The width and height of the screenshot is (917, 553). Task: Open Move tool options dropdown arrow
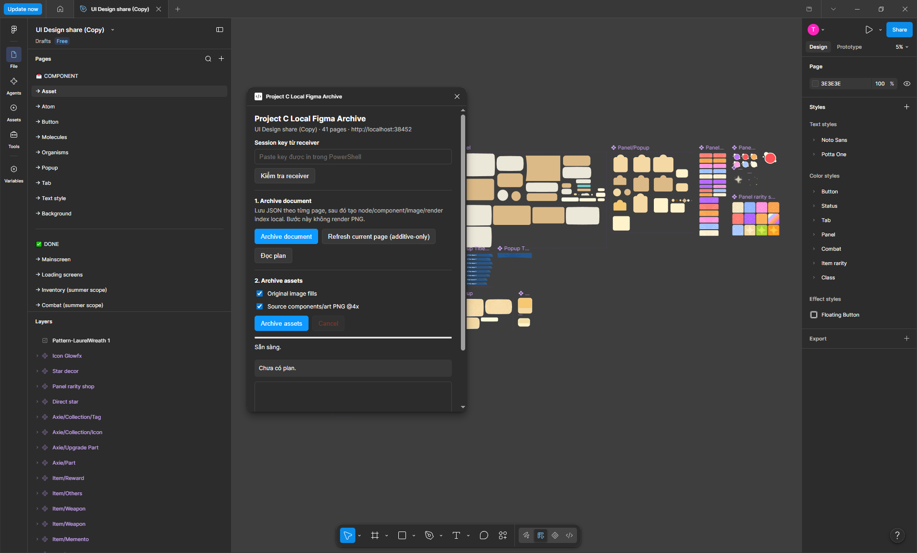tap(360, 536)
